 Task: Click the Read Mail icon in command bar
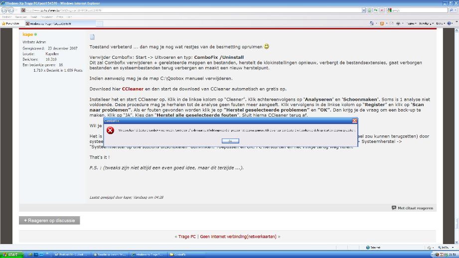tap(391, 23)
